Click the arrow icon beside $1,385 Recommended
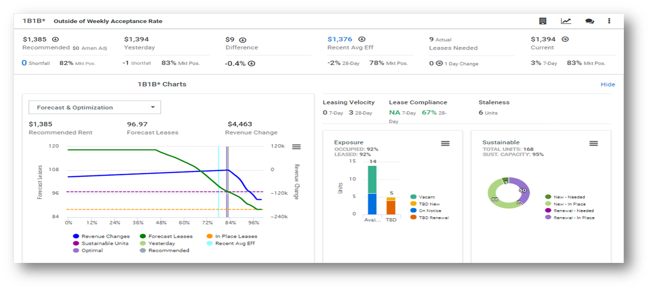Viewport: 651px width, 290px height. (x=55, y=39)
